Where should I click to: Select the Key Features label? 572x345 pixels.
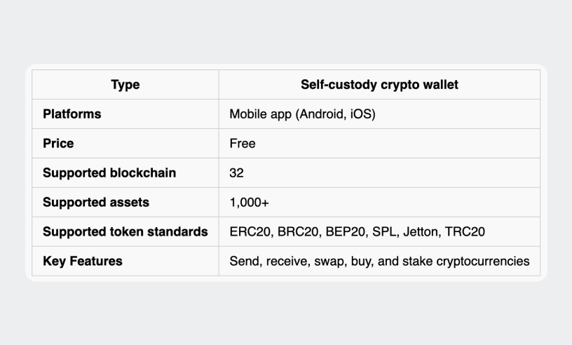pos(83,261)
